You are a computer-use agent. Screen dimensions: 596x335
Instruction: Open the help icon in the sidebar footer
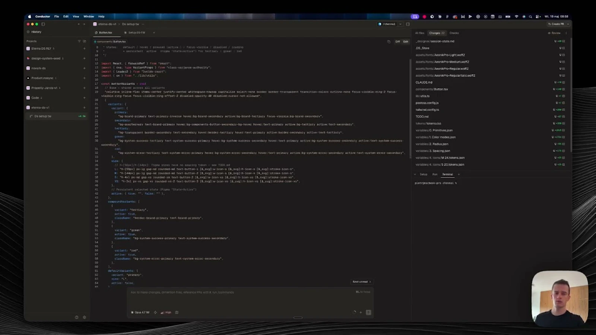coord(77,318)
